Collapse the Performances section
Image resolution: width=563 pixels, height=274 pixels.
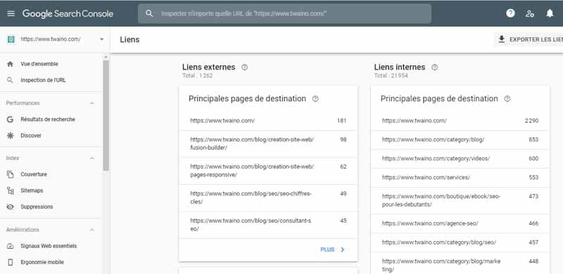92,103
